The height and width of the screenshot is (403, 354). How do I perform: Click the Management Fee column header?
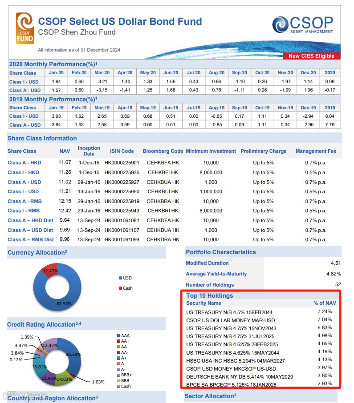click(316, 151)
